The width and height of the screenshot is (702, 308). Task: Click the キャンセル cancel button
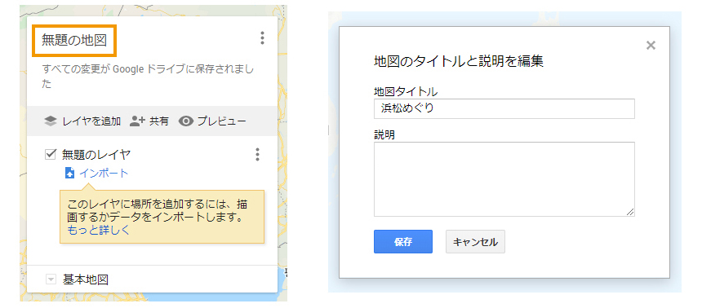[475, 242]
